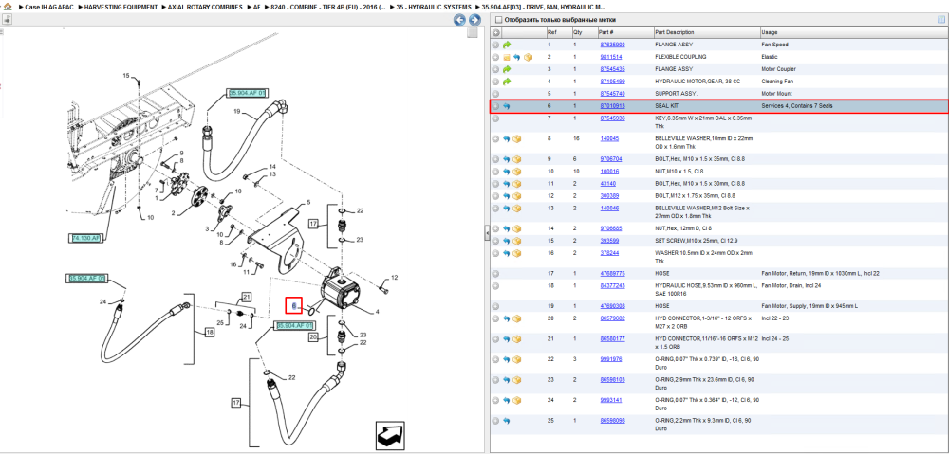Image resolution: width=949 pixels, height=454 pixels.
Task: Toggle round selector for FLANGE ASSY ref 1
Action: (495, 45)
